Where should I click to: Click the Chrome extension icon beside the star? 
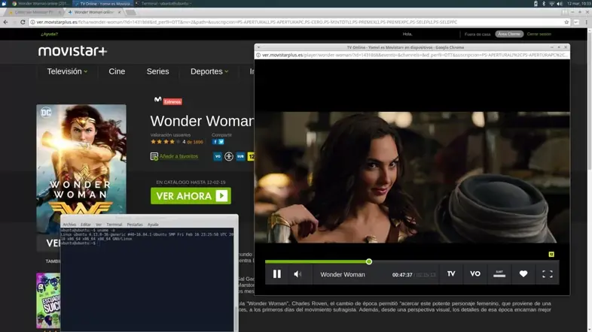(576, 23)
